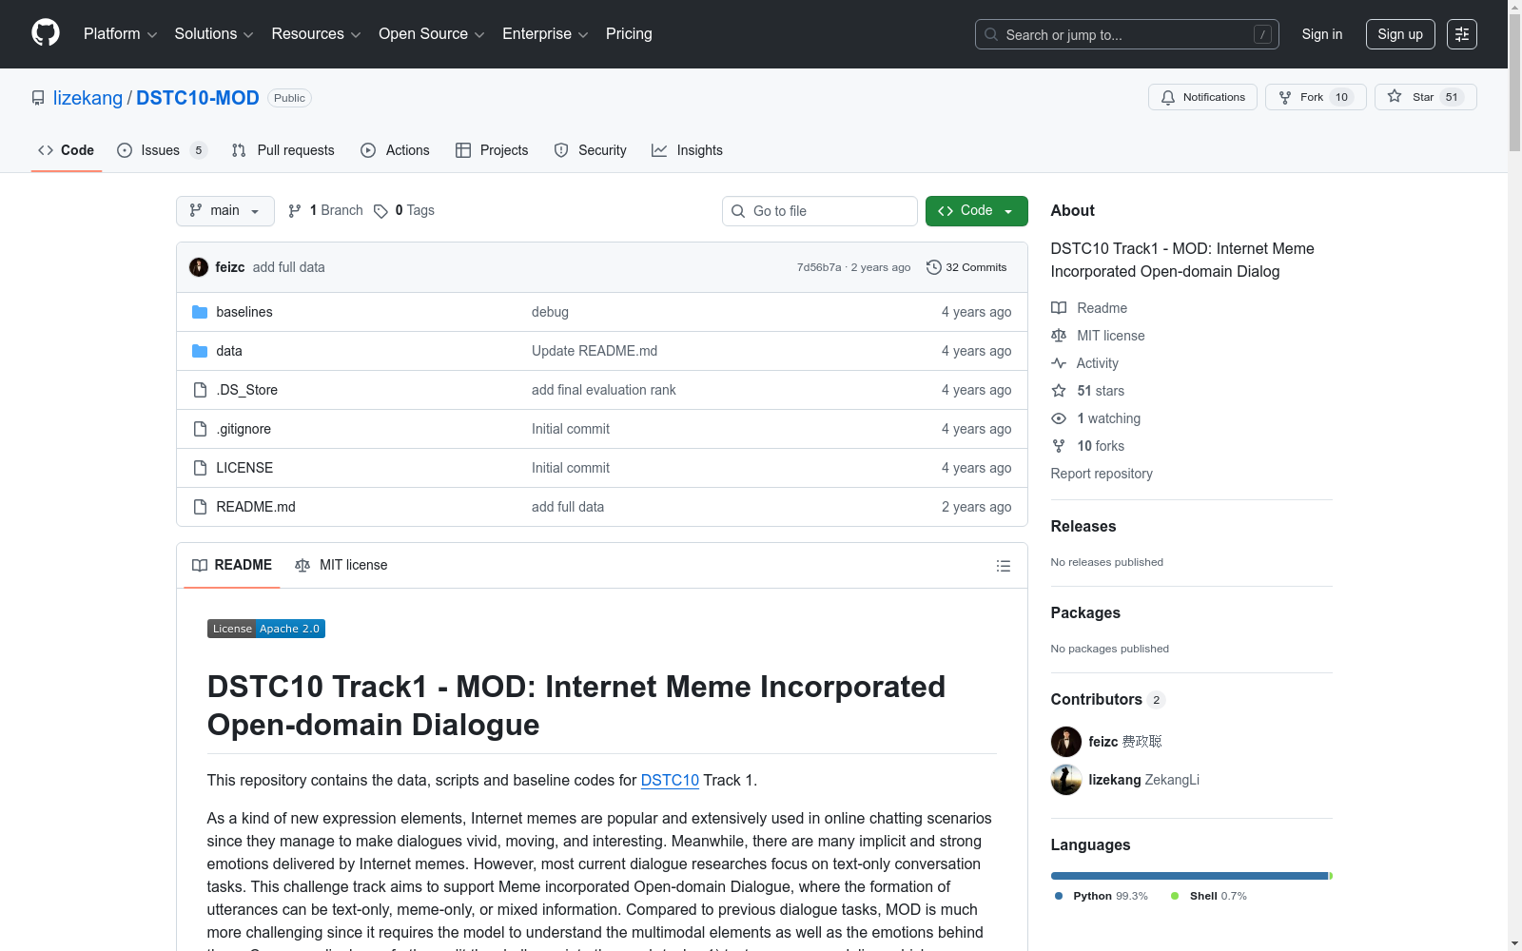Screen dimensions: 1522x951
Task: Expand the Platform menu
Action: pos(120,34)
